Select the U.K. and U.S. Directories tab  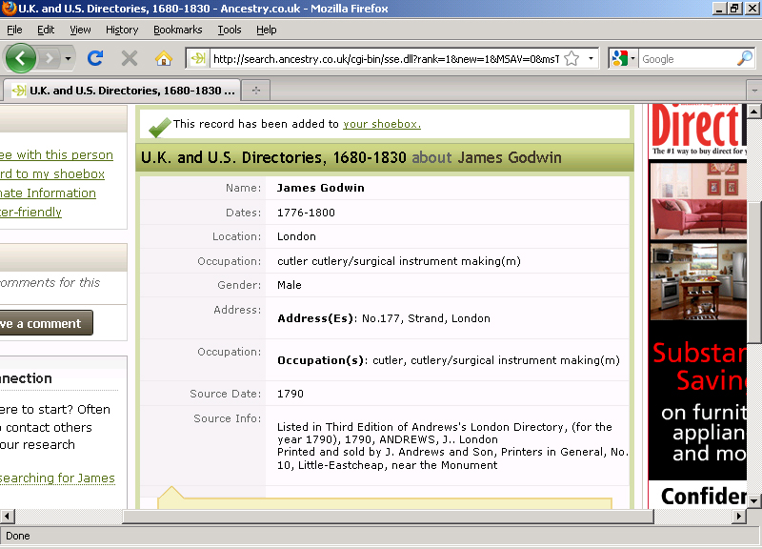point(122,91)
